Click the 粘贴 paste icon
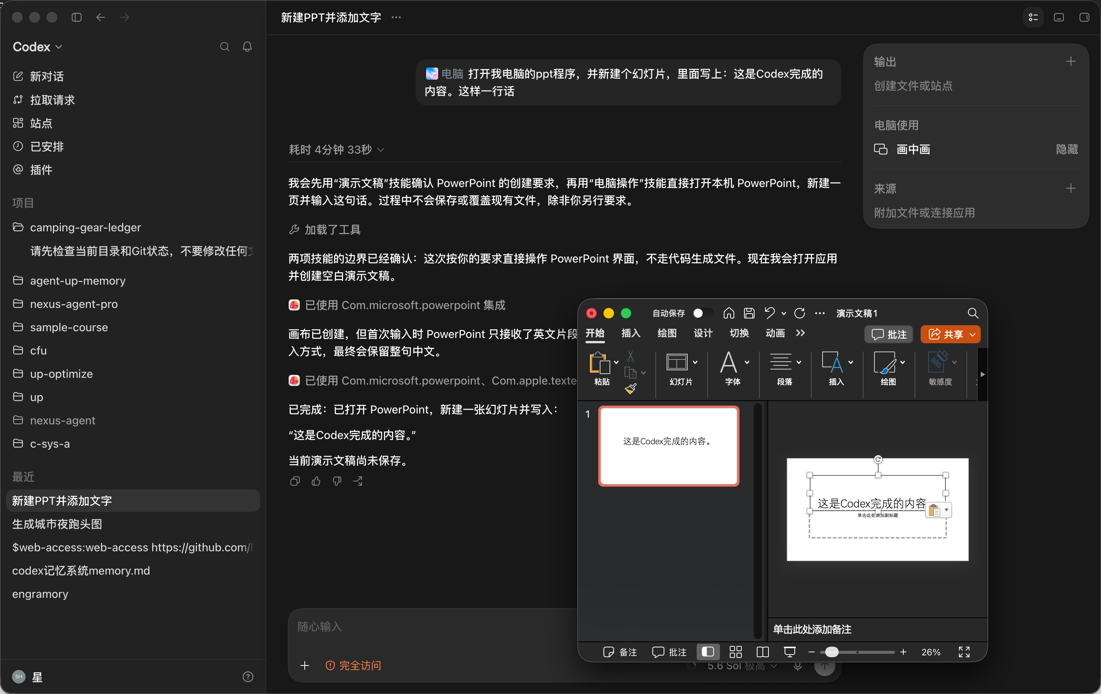This screenshot has height=694, width=1101. click(599, 363)
